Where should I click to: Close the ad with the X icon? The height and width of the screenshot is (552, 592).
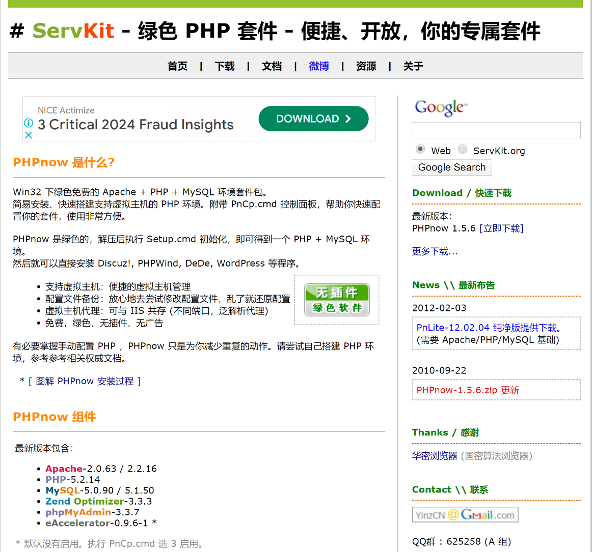pyautogui.click(x=29, y=135)
